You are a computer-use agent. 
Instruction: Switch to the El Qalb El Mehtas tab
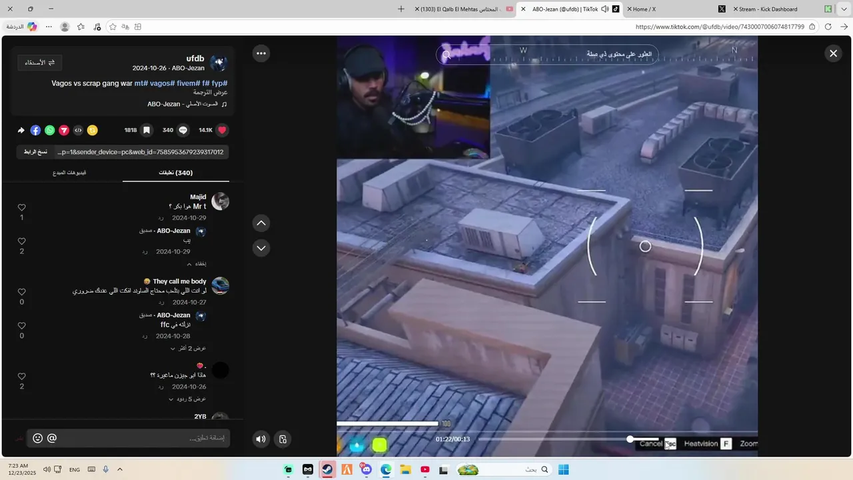(462, 9)
